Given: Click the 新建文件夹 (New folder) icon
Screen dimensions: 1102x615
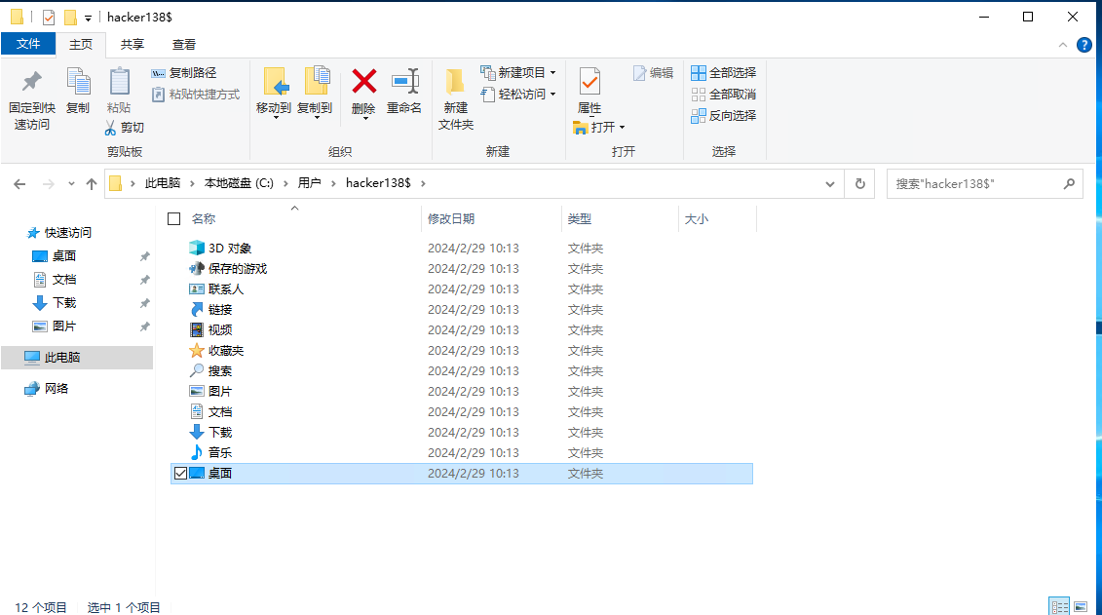Looking at the screenshot, I should tap(455, 82).
